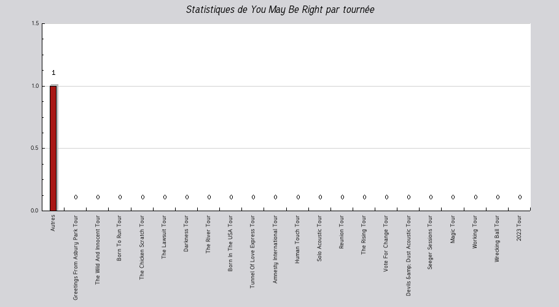This screenshot has width=559, height=307.
Task: Select the Wrecking Ball Tour label
Action: click(496, 239)
